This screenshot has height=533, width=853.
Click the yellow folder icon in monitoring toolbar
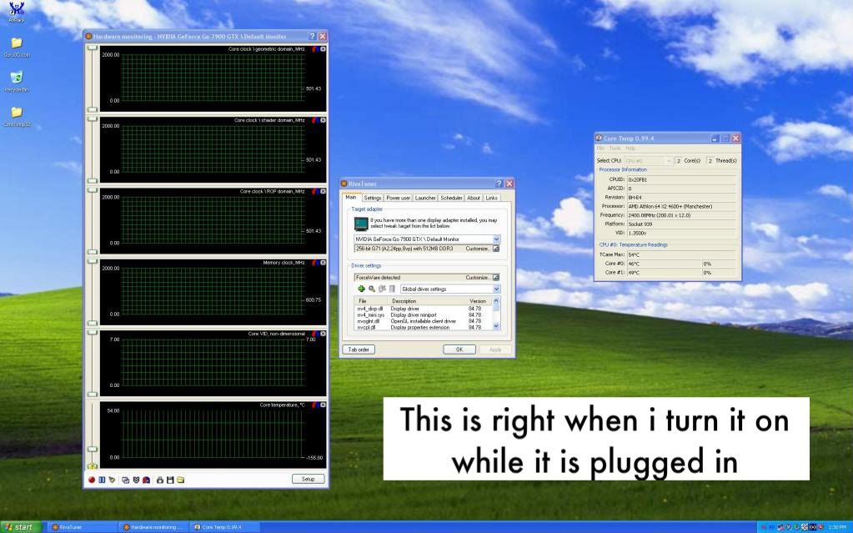181,480
